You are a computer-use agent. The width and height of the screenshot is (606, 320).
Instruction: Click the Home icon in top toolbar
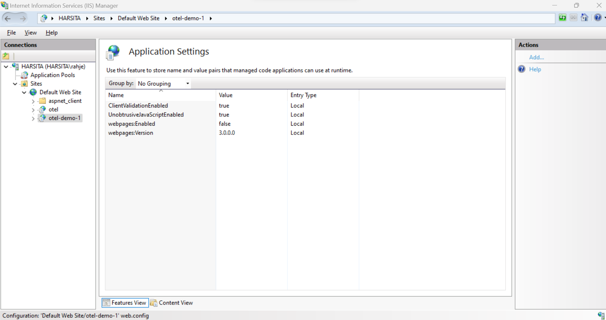click(584, 18)
